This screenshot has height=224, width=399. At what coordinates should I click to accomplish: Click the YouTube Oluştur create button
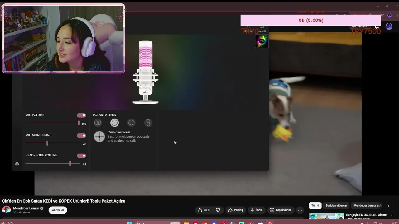click(x=360, y=26)
